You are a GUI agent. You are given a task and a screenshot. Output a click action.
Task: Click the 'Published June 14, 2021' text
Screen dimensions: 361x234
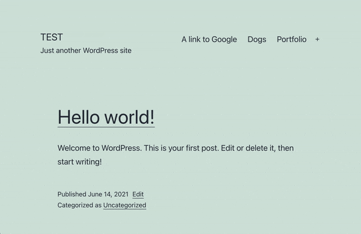(93, 194)
